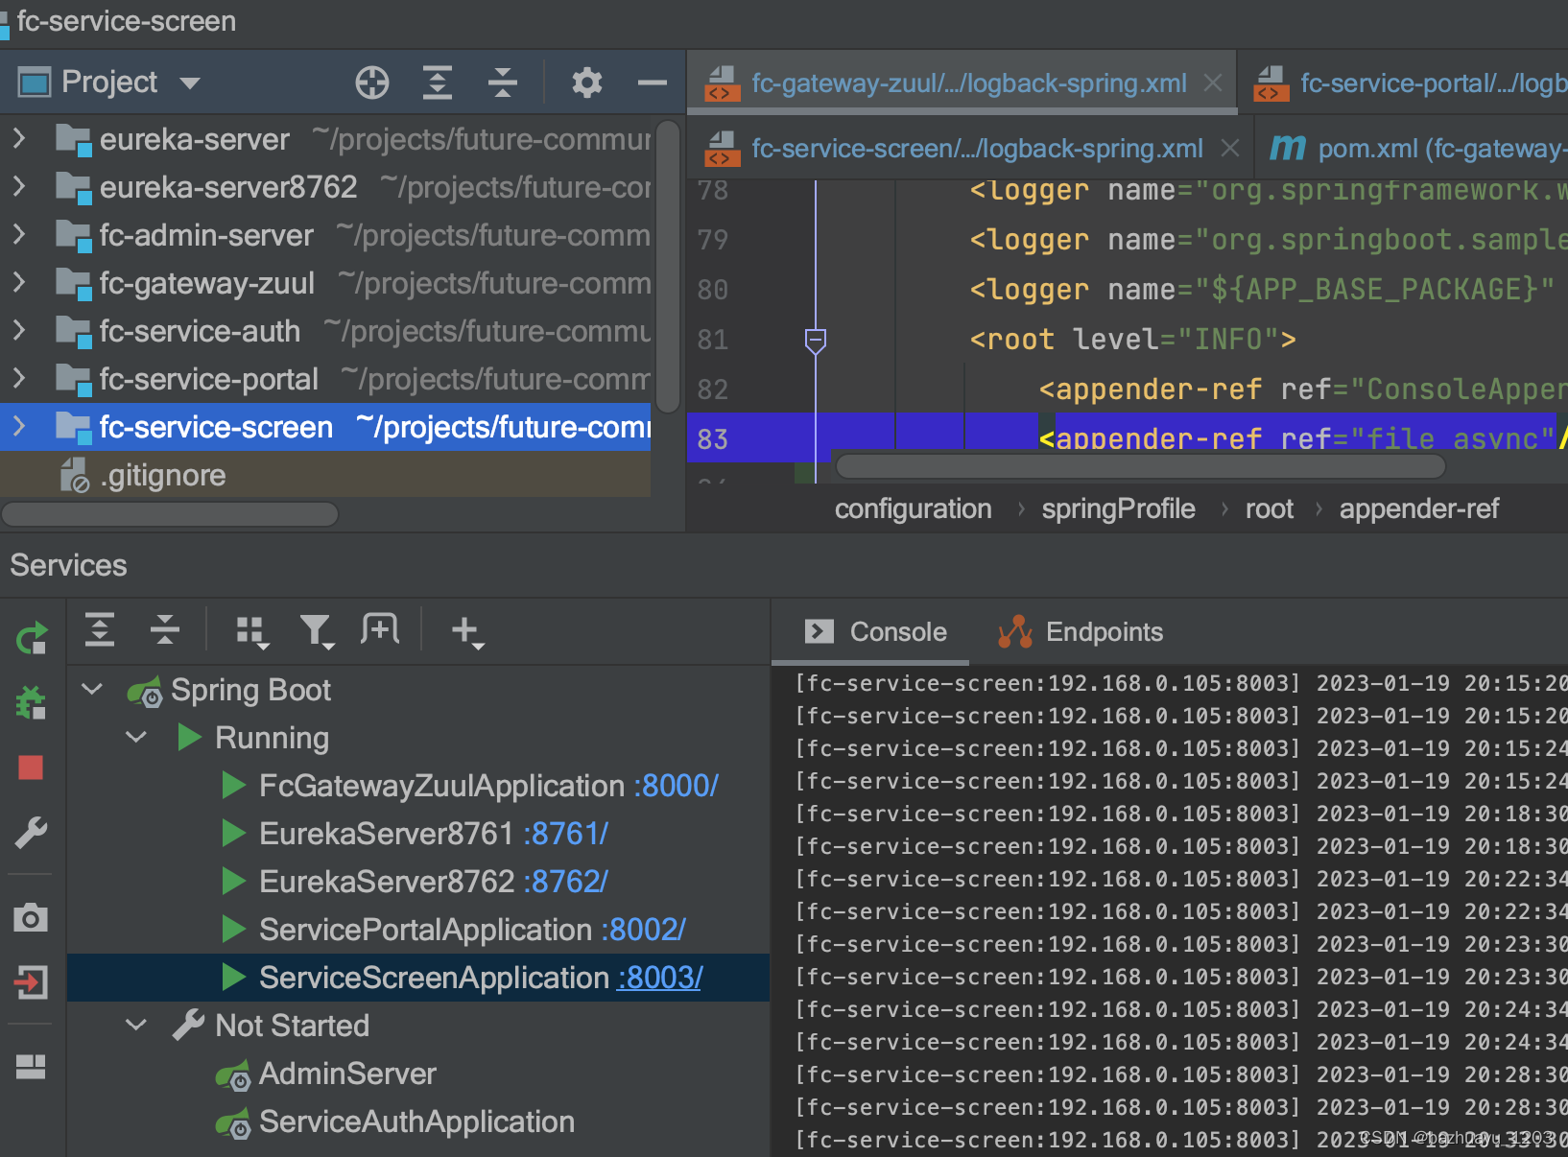Open Group By options in Services toolbar
Screen dimensions: 1568x1157
(x=252, y=631)
